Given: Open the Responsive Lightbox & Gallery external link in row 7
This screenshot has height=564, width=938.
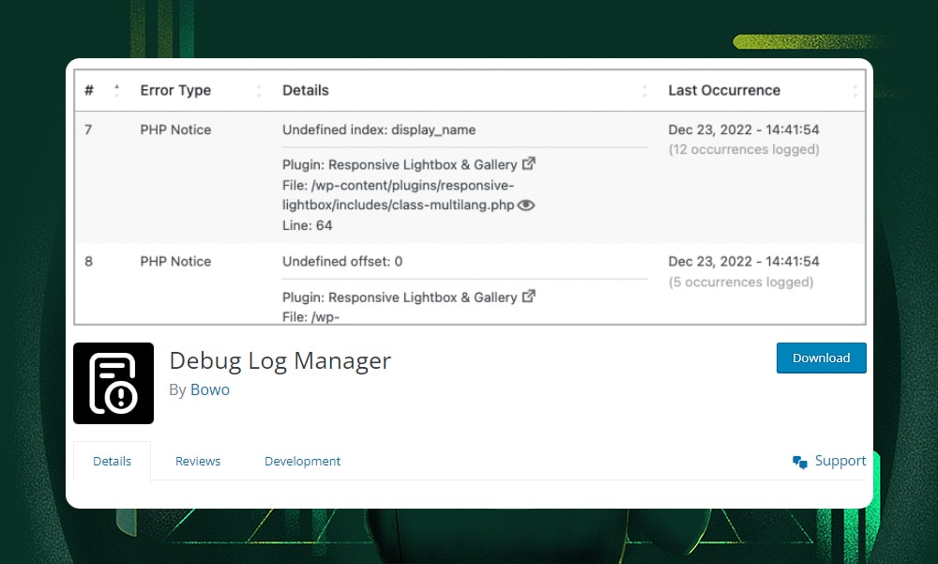Looking at the screenshot, I should click(x=529, y=163).
